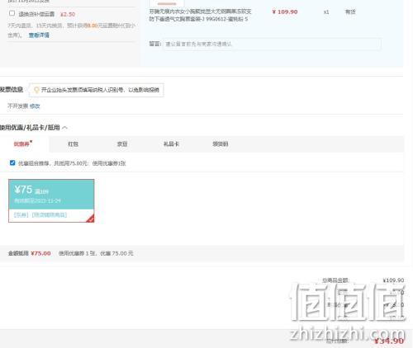Screen dimensions: 413x348
Task: Enable the 退换货补偿运费 checkbox
Action: 12,13
